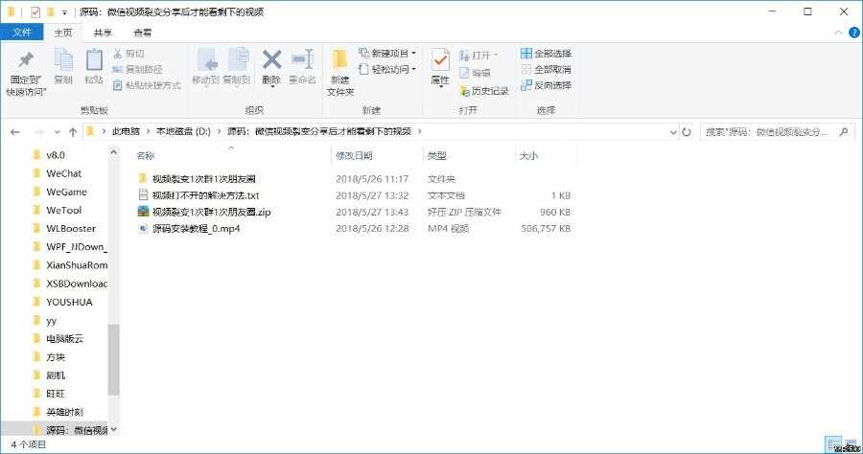Open 电脑版云 folder in navigation pane

(64, 338)
